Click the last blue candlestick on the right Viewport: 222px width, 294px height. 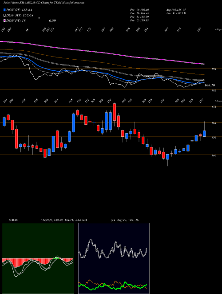[x=204, y=134]
